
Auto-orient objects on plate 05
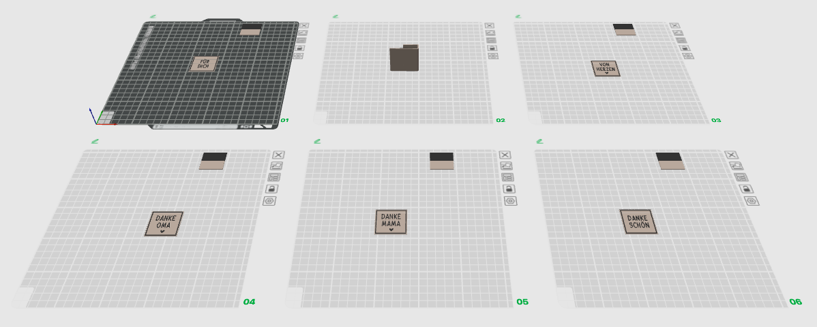point(507,166)
